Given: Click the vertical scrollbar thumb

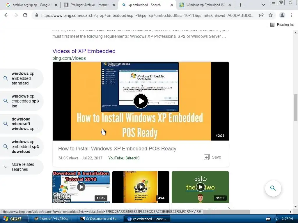Looking at the screenshot, I should pos(295,107).
